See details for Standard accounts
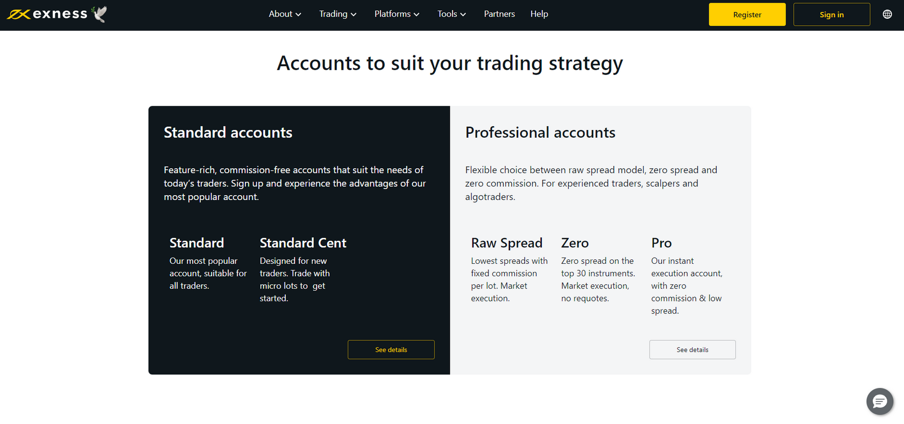 [x=391, y=349]
